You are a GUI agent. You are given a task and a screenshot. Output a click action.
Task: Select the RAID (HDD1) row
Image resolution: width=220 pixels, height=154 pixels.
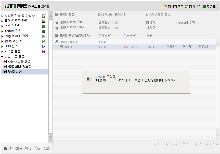pos(134,42)
